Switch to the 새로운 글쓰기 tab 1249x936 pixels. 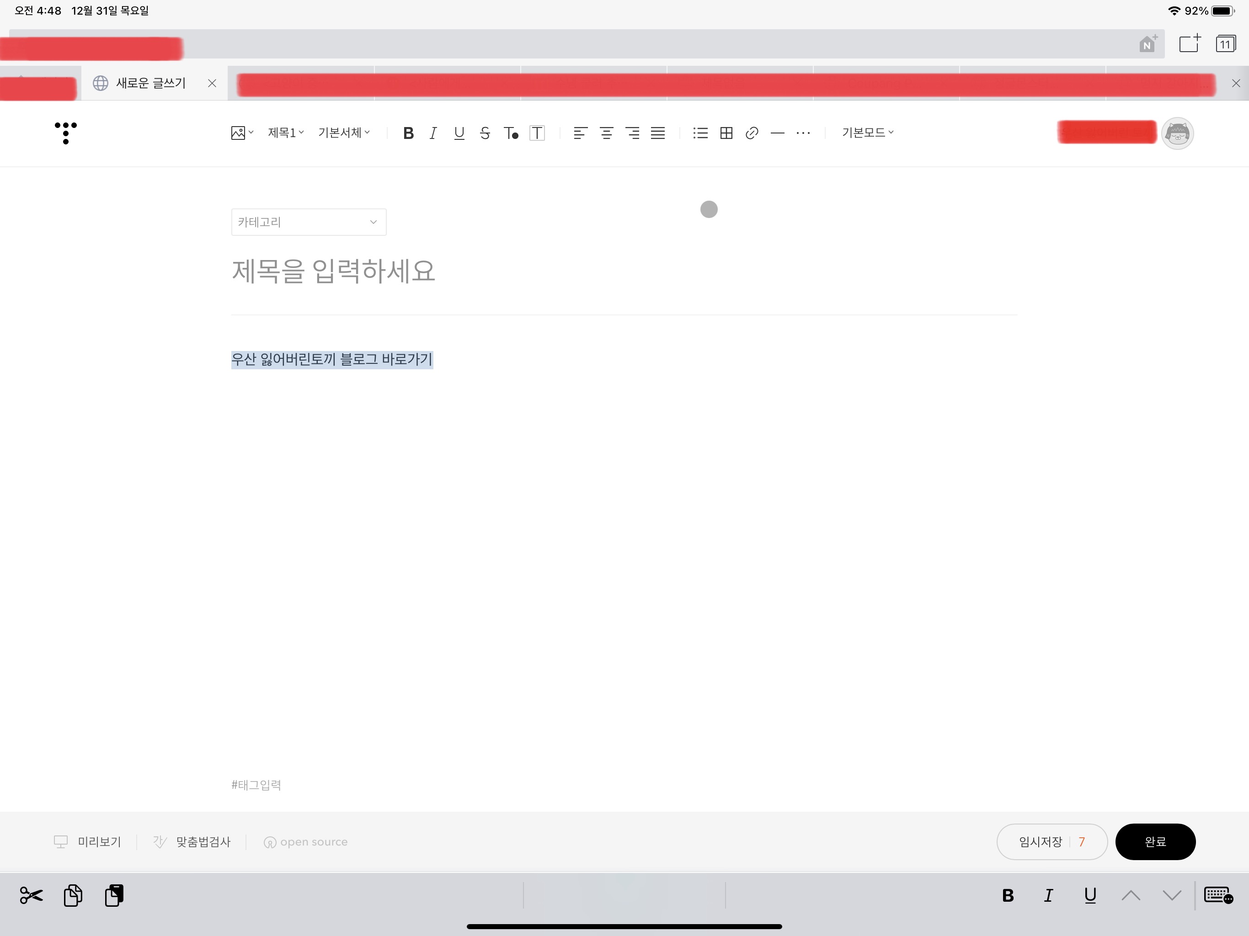[x=151, y=83]
